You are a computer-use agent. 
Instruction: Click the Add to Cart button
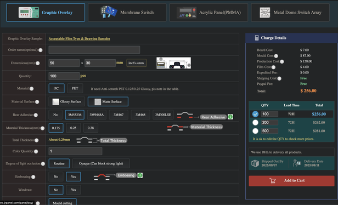point(291,181)
